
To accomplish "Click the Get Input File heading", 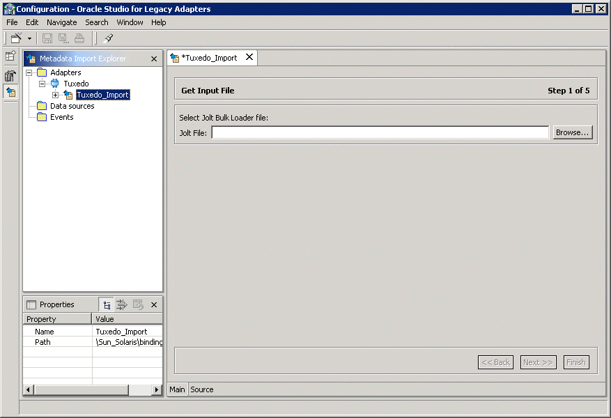I will click(208, 91).
